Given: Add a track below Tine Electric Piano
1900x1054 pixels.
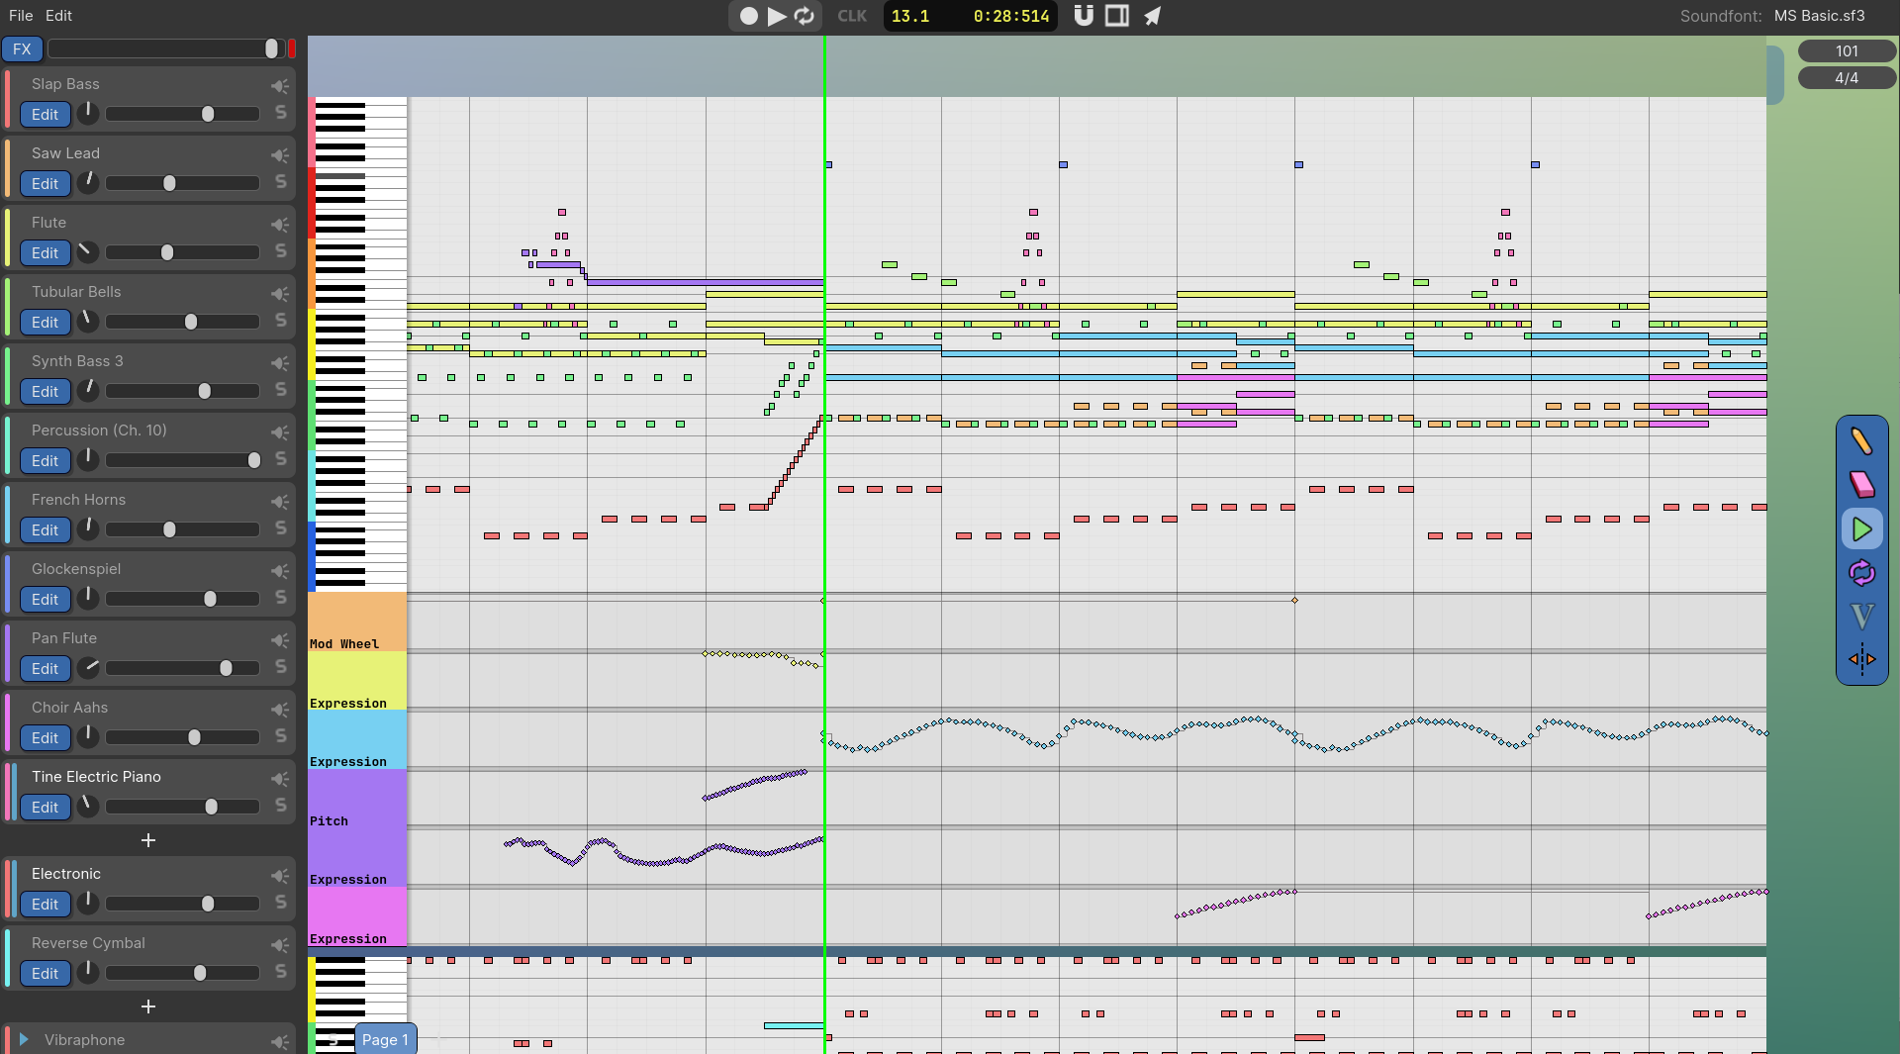Looking at the screenshot, I should point(148,840).
